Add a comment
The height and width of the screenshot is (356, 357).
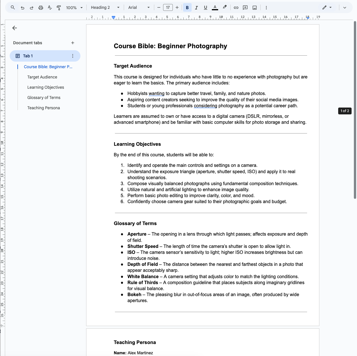(x=245, y=8)
